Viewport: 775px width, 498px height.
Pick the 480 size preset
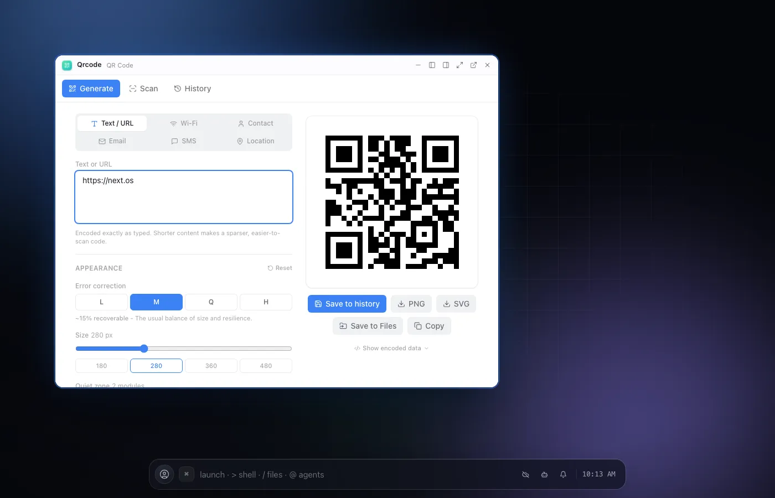[x=266, y=366]
